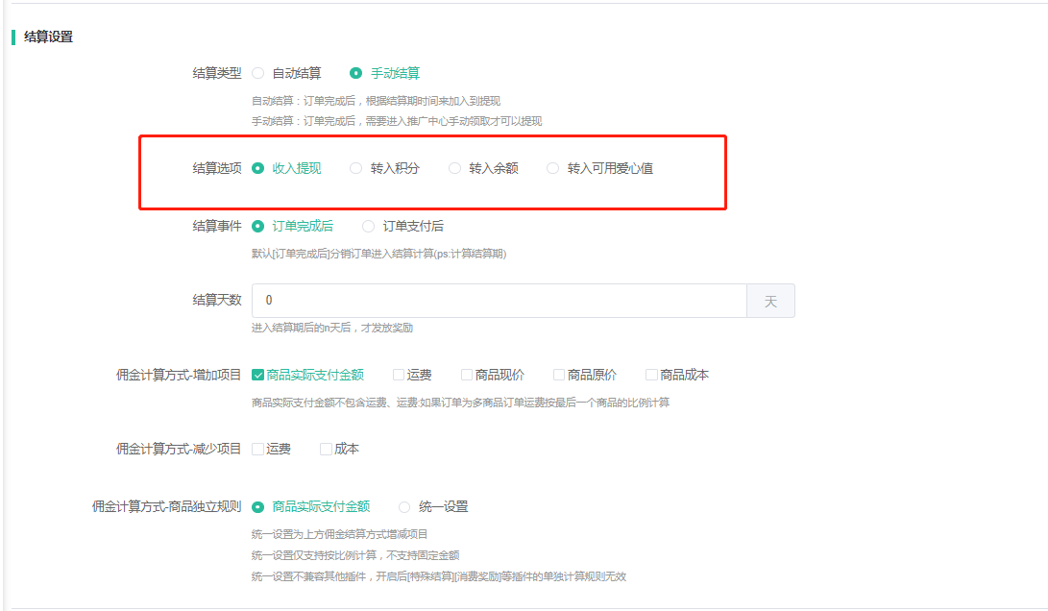
Task: Click the 结算天数 input field
Action: (499, 301)
